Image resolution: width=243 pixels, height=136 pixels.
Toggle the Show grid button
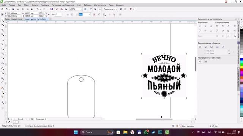click(x=95, y=9)
